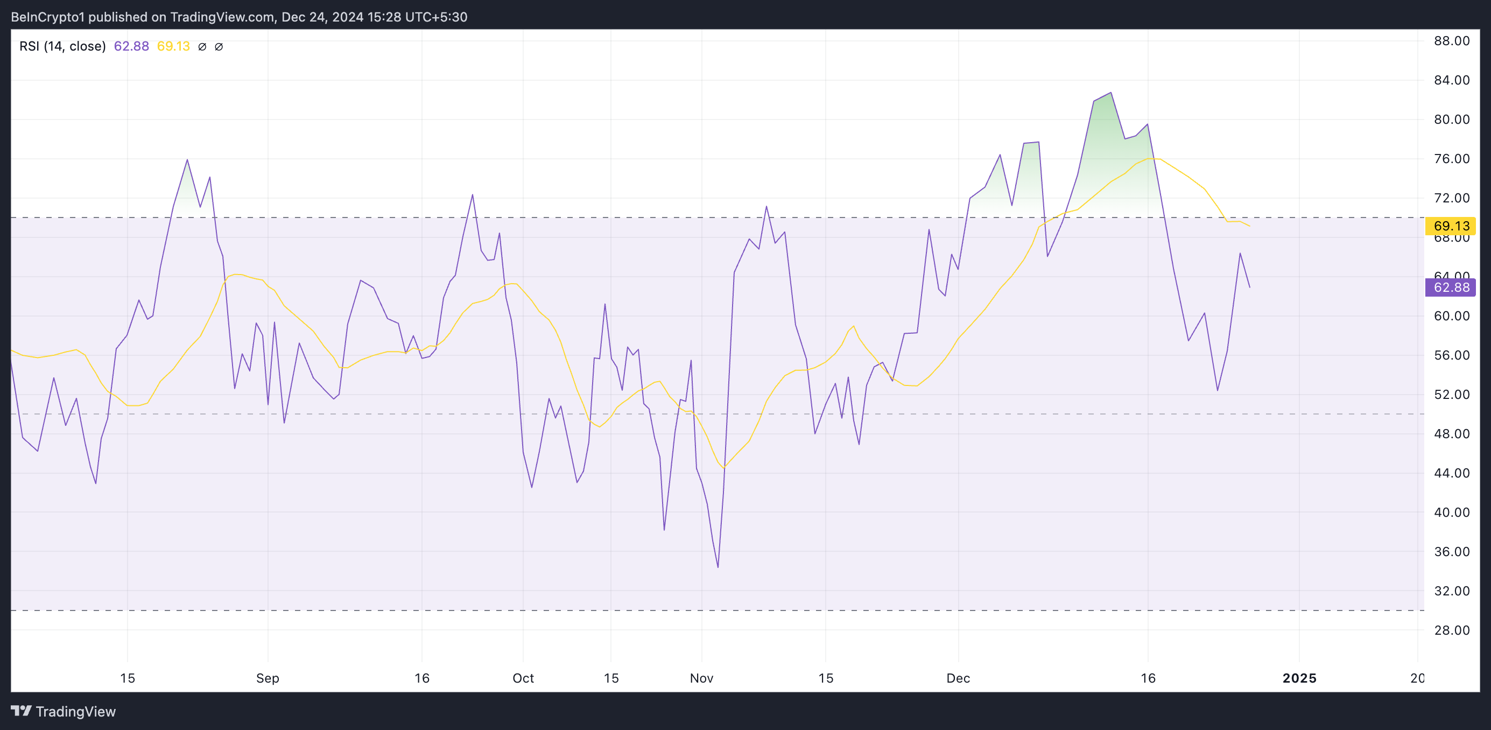This screenshot has height=730, width=1491.
Task: Click the Oct label on time axis
Action: pos(523,678)
